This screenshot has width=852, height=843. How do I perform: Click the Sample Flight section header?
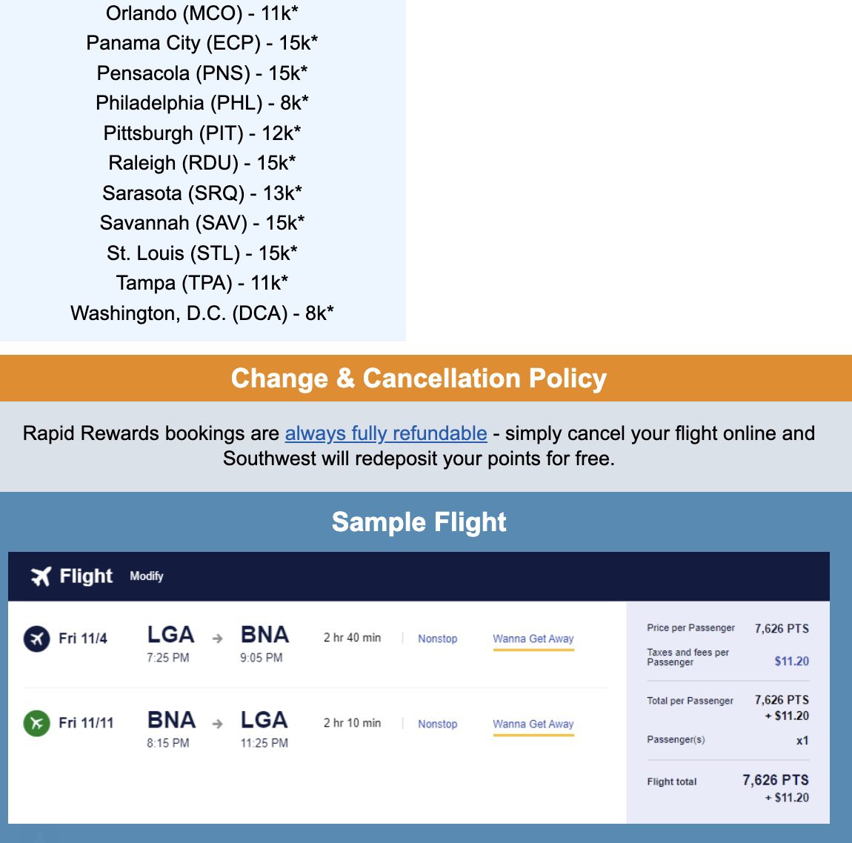(x=419, y=522)
